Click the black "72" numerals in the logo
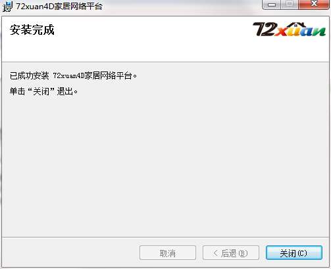Viewport: 331px width, 269px height. pyautogui.click(x=264, y=30)
